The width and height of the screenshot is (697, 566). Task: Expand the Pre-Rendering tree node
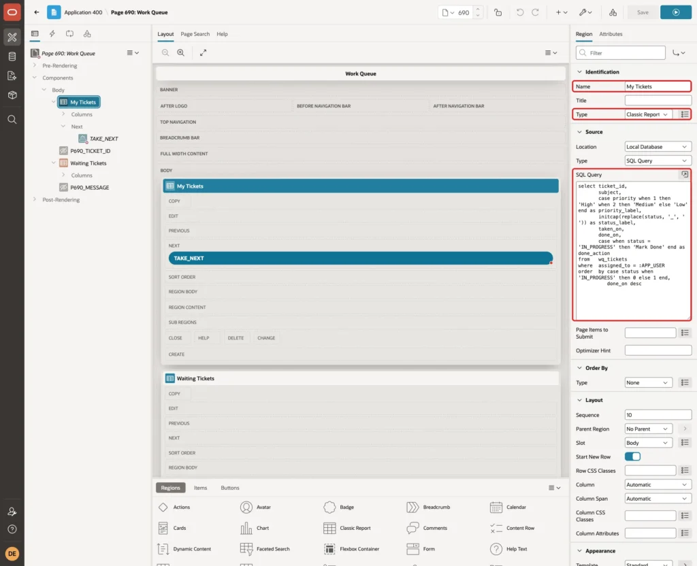[x=34, y=65]
